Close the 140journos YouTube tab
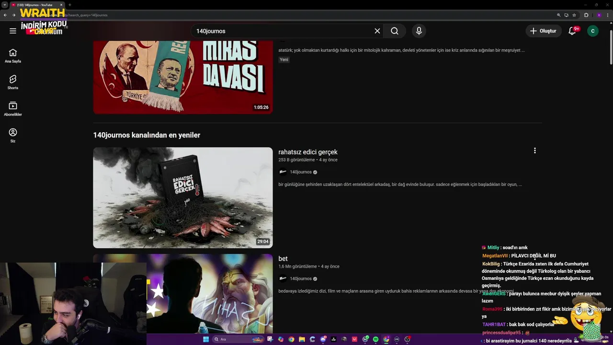Viewport: 613px width, 345px height. [61, 5]
